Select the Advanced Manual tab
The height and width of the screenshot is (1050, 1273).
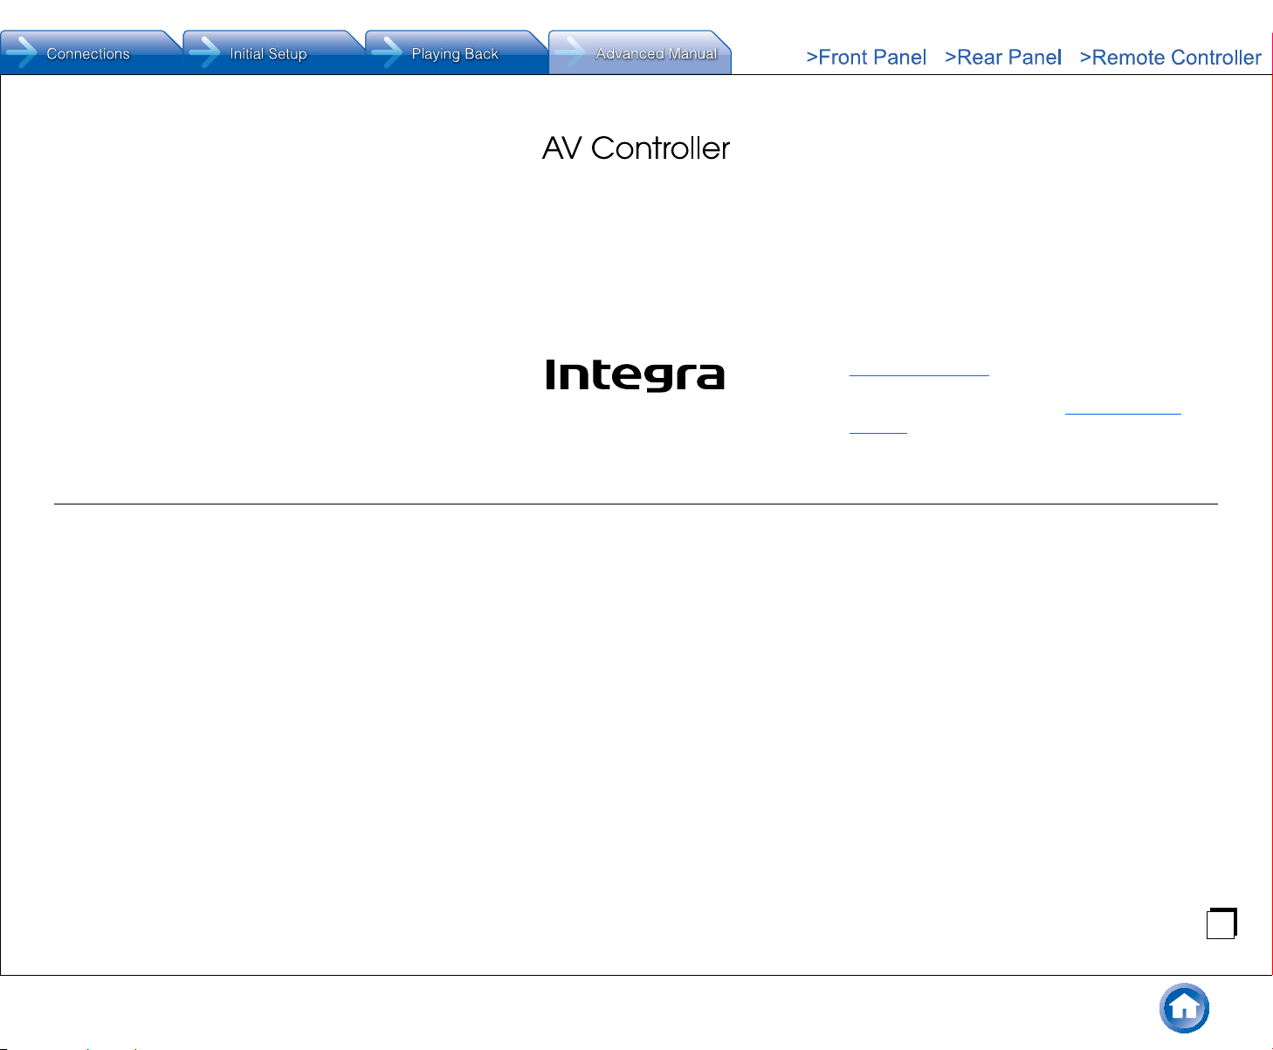click(639, 53)
